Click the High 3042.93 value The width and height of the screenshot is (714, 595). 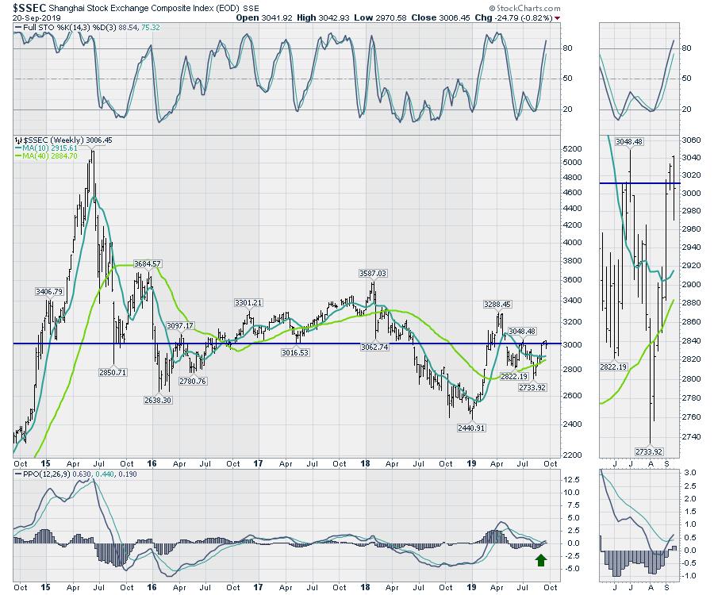click(x=323, y=17)
